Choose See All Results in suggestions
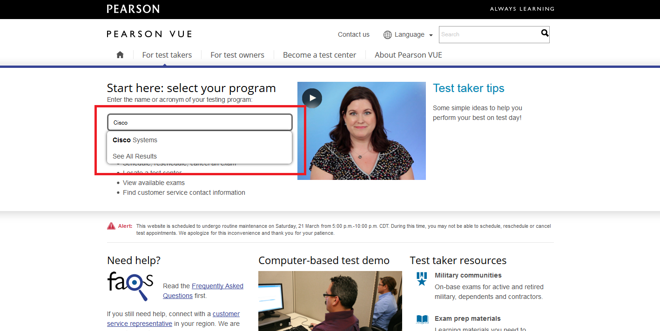The height and width of the screenshot is (331, 660). click(x=200, y=156)
